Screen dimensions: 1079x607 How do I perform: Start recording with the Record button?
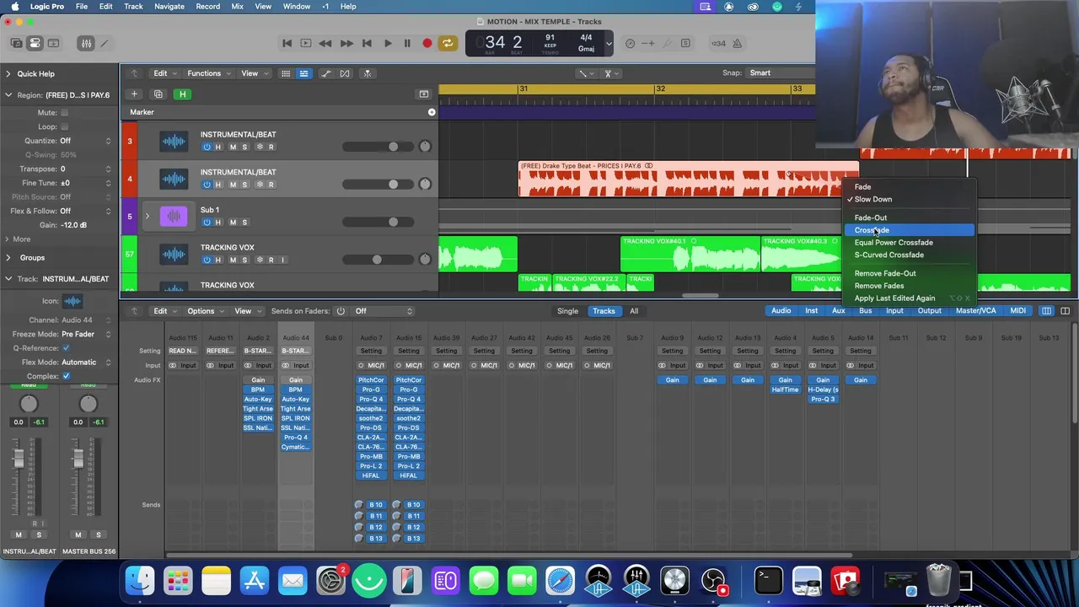coord(427,43)
